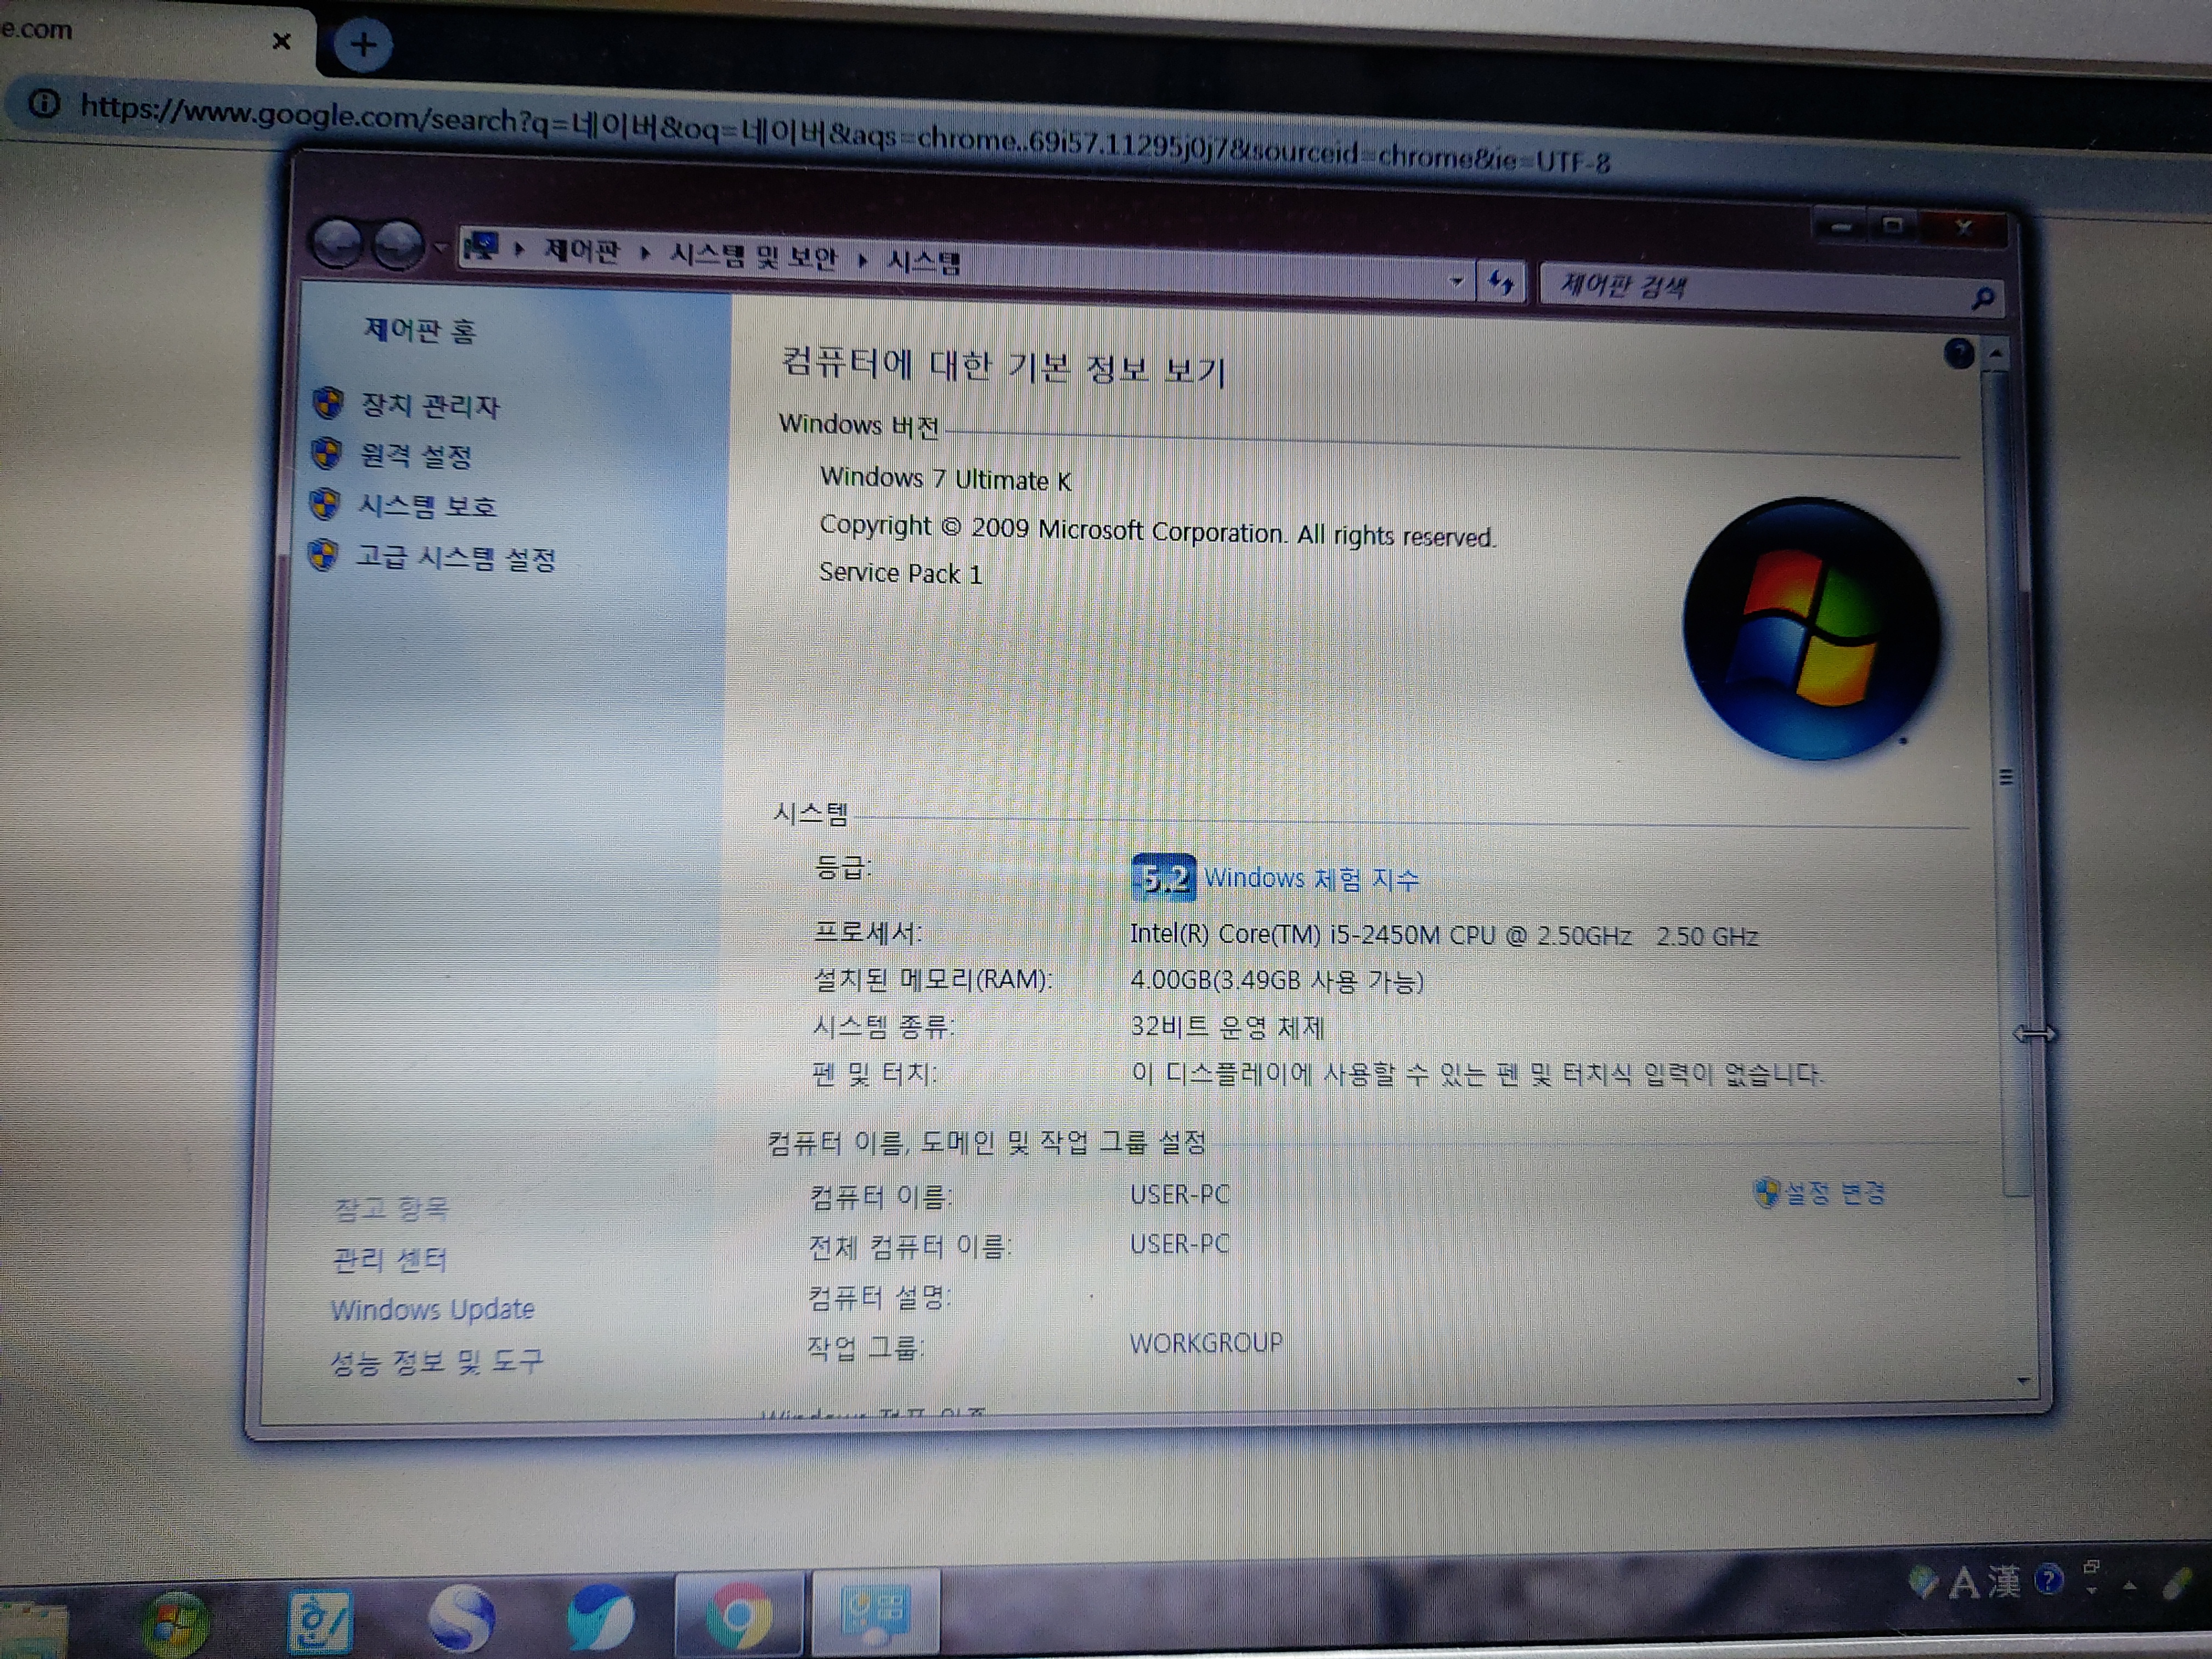Viewport: 2212px width, 1659px height.
Task: Click the IME help question mark in the tray
Action: (x=2048, y=1579)
